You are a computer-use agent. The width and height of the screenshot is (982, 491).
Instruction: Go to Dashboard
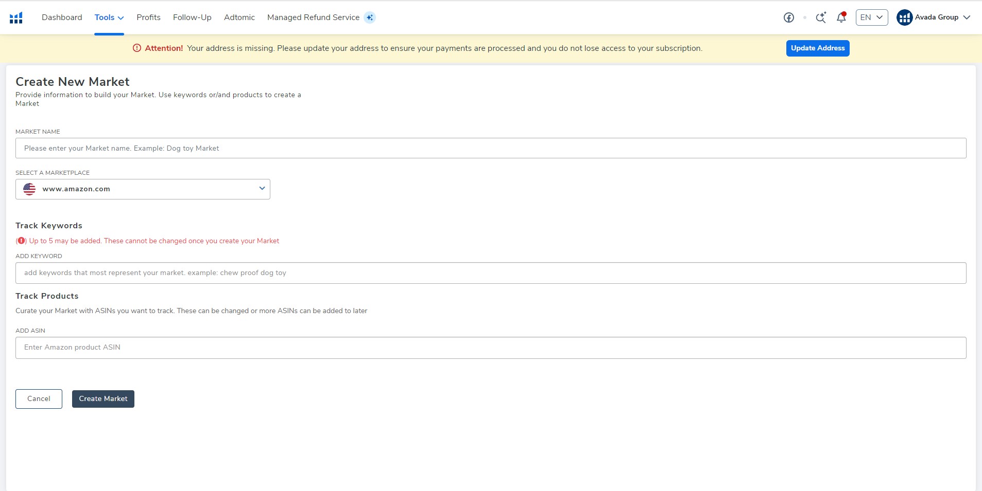click(62, 17)
